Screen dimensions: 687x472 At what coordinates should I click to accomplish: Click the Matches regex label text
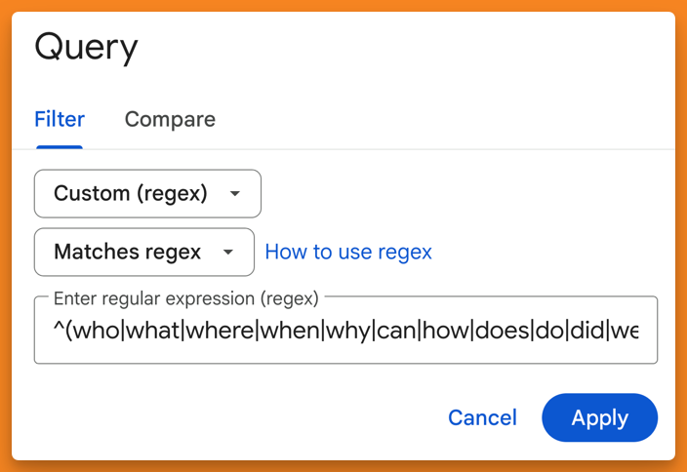click(x=128, y=252)
